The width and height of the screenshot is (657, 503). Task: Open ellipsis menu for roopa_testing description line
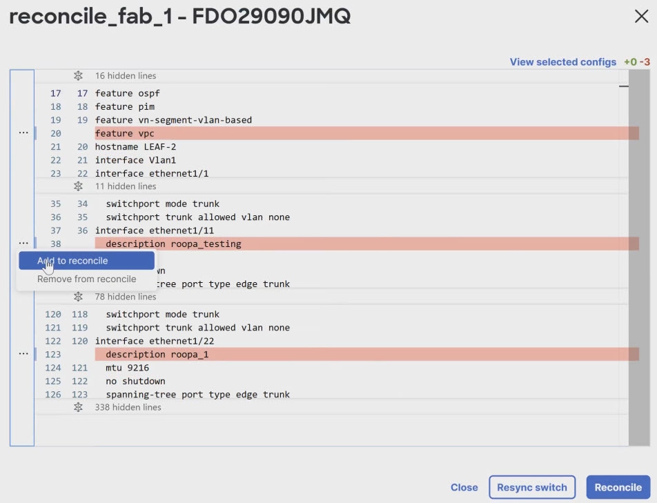coord(23,243)
